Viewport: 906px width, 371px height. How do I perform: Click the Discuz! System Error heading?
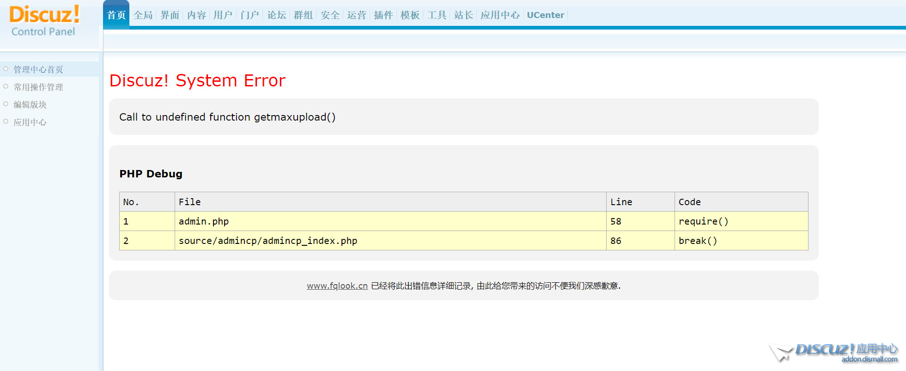click(197, 80)
